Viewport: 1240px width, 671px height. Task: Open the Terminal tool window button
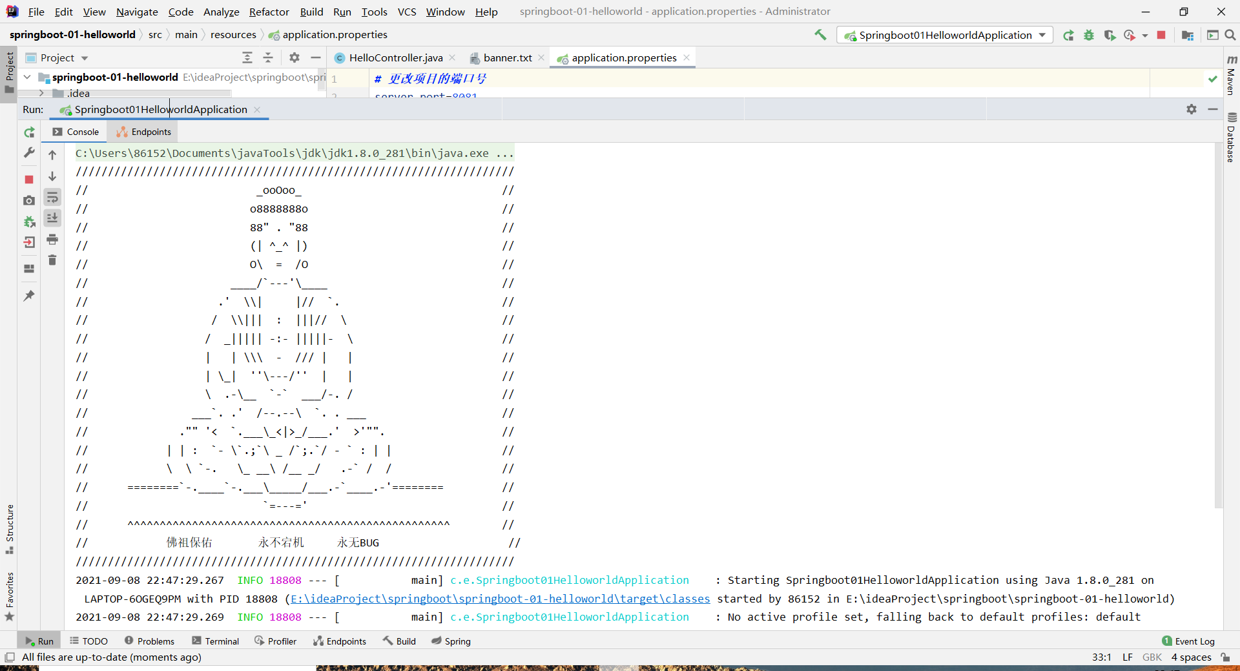point(216,641)
